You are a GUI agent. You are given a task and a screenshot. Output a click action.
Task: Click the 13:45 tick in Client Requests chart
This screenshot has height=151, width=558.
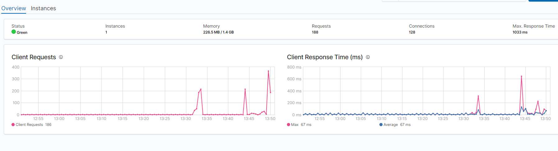(x=249, y=118)
